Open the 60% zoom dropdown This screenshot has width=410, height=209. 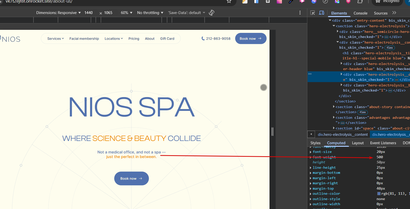click(126, 13)
